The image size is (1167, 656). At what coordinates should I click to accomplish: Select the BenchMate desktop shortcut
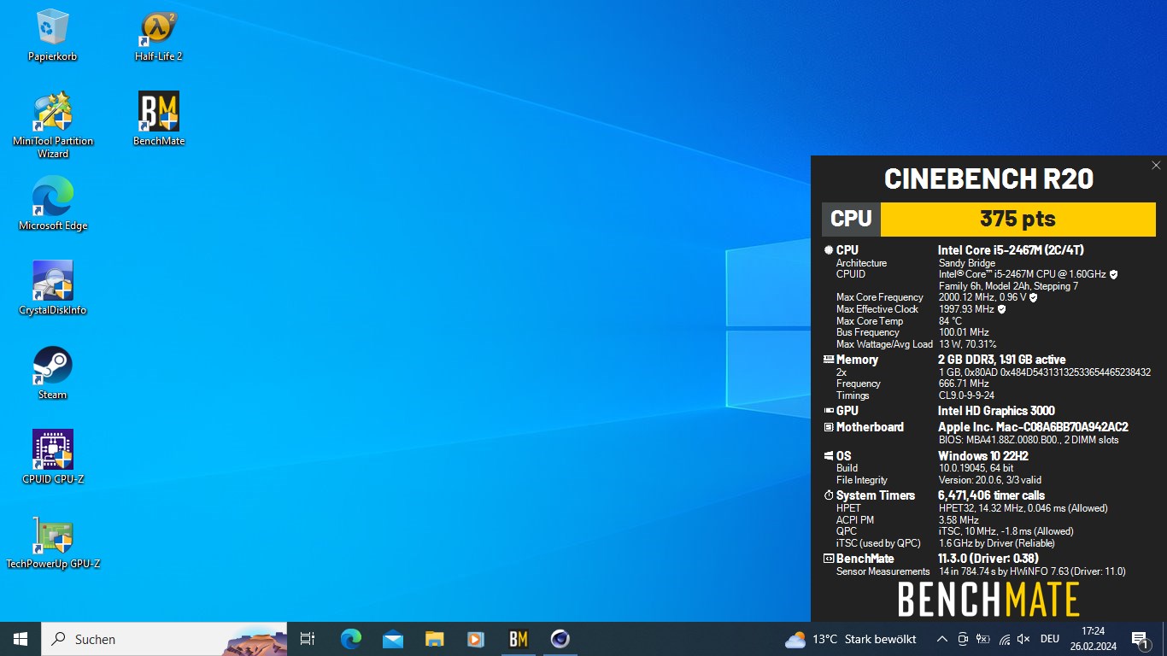tap(159, 119)
